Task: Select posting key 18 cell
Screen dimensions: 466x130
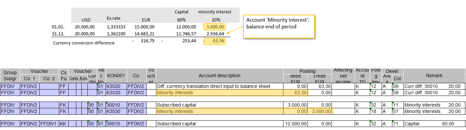Action: [x=376, y=111]
